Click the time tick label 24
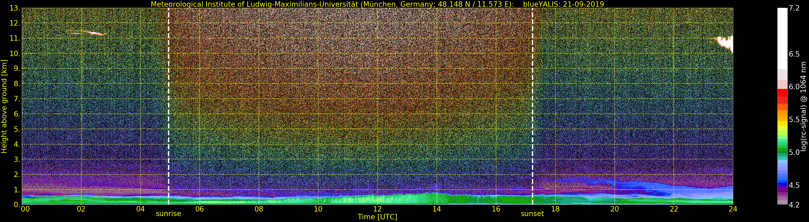809x222 pixels. [733, 209]
